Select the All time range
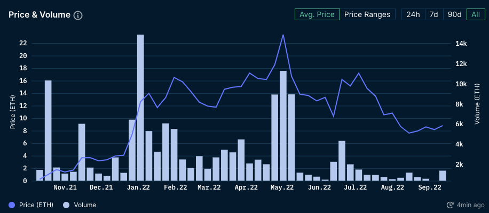 click(x=476, y=14)
